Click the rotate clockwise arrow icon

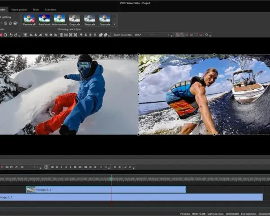[x=16, y=35]
